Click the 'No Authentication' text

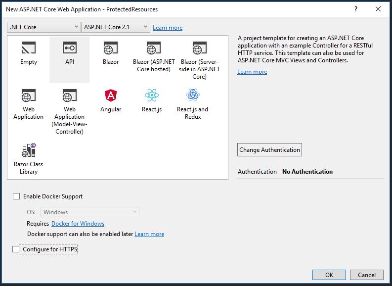pyautogui.click(x=307, y=171)
